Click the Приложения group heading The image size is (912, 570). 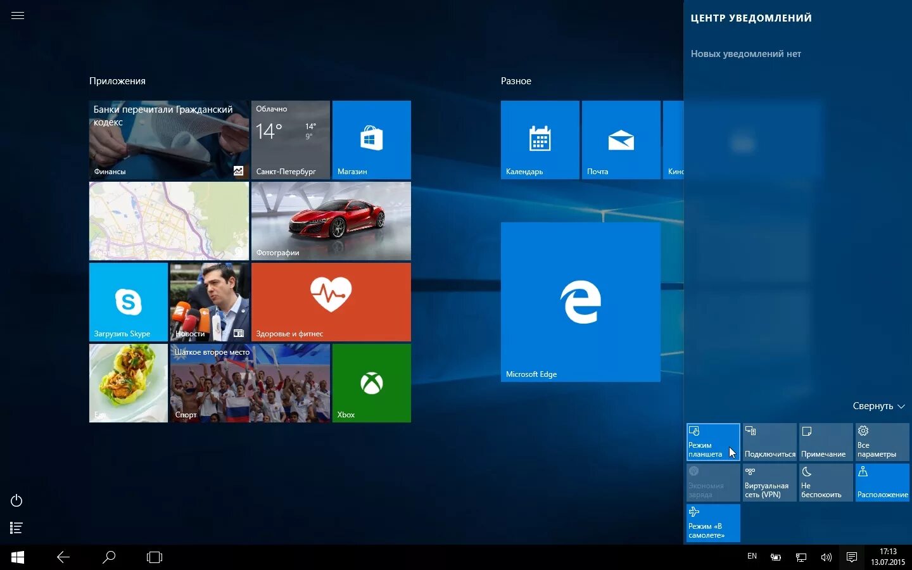tap(117, 81)
